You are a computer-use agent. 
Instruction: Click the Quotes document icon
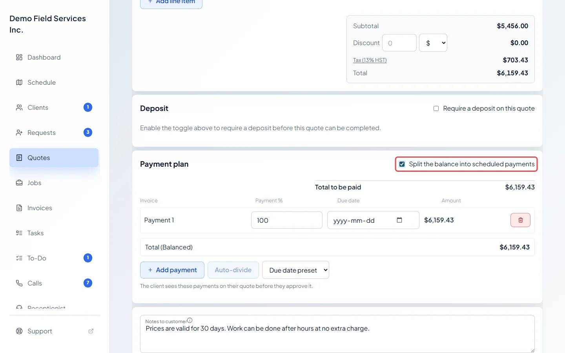[x=19, y=158]
